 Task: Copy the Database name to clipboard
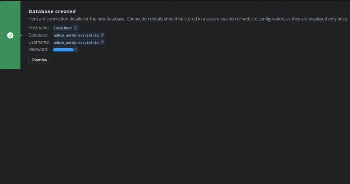(x=102, y=35)
